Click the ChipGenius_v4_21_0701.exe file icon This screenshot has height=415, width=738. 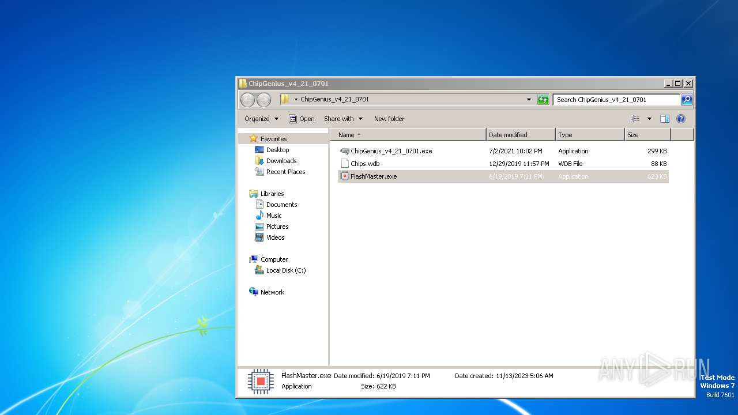[x=345, y=151]
